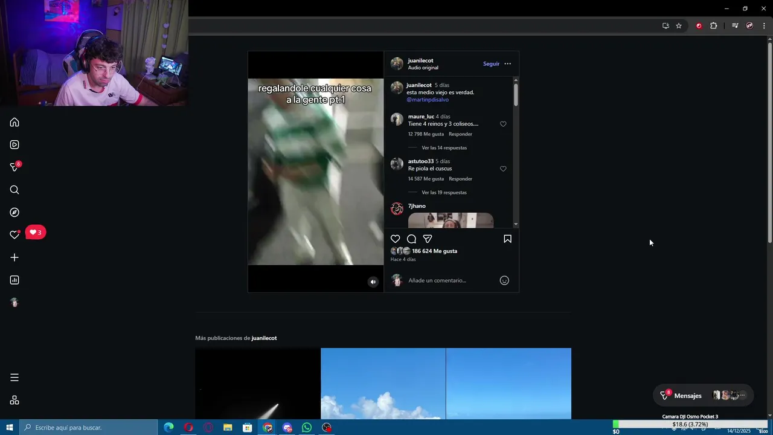
Task: Reply to maure_luc's comment
Action: click(x=460, y=134)
